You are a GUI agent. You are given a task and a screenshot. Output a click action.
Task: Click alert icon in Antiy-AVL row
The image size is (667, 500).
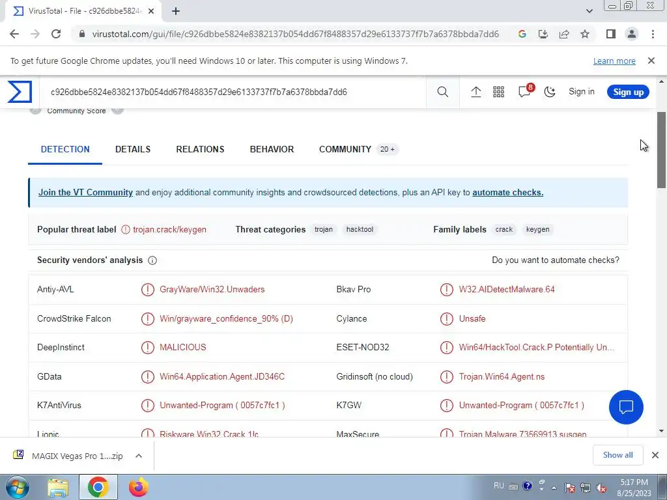click(x=148, y=290)
